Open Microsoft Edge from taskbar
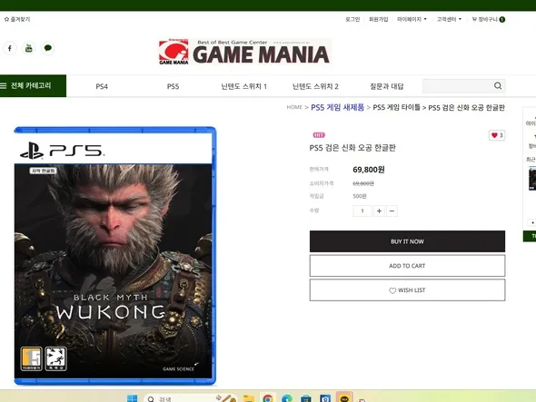536x402 pixels. point(287,398)
